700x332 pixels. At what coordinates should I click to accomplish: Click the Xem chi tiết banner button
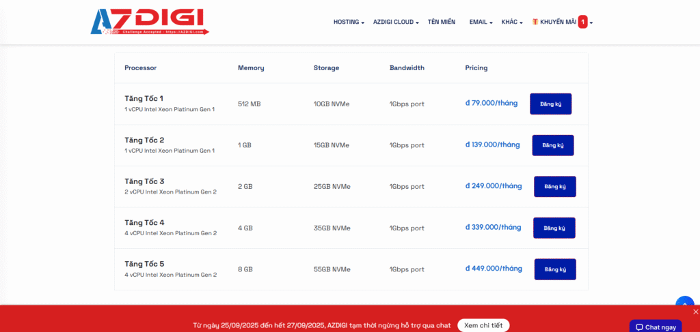point(483,325)
